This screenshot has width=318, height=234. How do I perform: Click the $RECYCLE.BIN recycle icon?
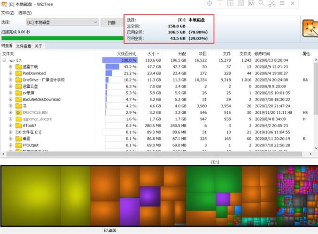click(x=19, y=112)
